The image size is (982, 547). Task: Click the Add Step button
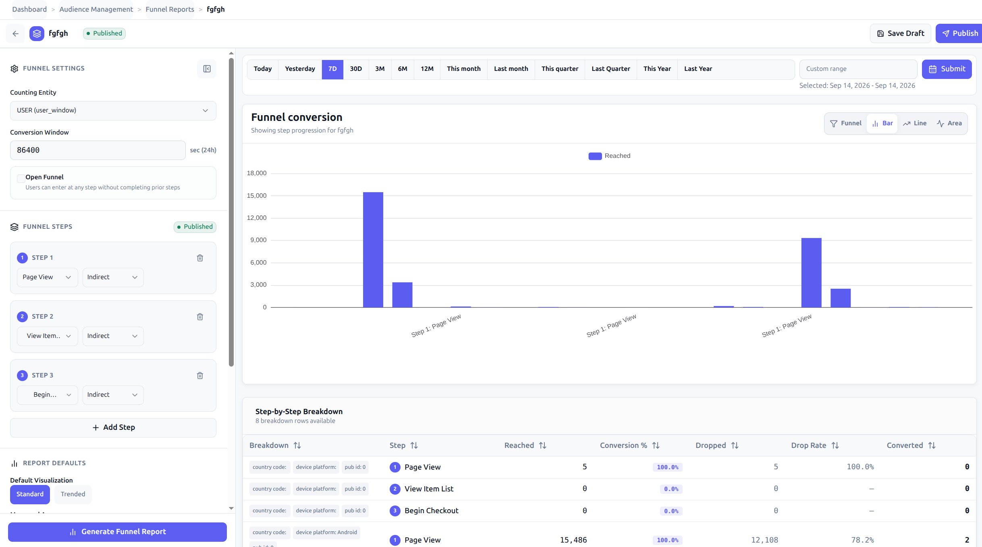pos(113,427)
